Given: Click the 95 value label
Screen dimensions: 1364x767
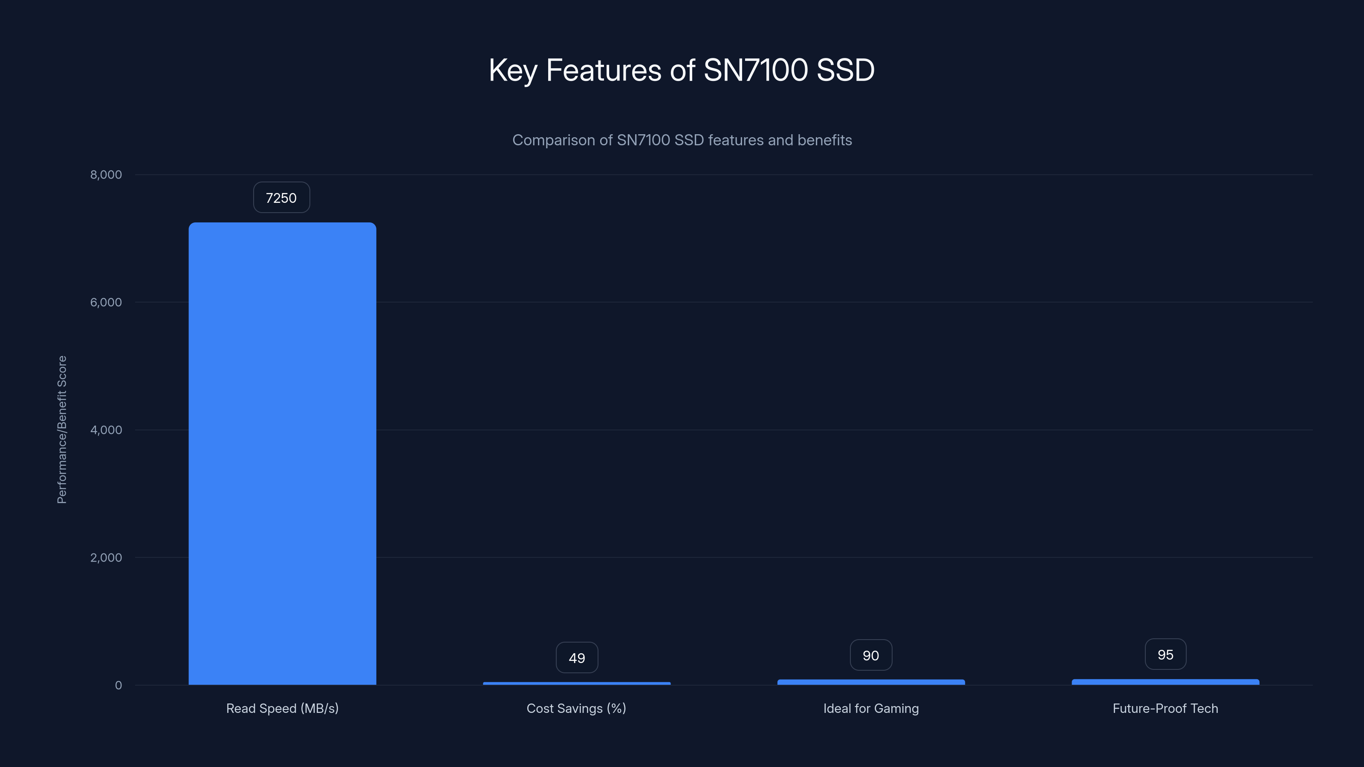Looking at the screenshot, I should coord(1165,654).
